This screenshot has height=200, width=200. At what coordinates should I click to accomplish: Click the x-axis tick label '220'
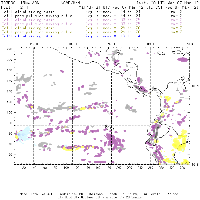coord(129,168)
